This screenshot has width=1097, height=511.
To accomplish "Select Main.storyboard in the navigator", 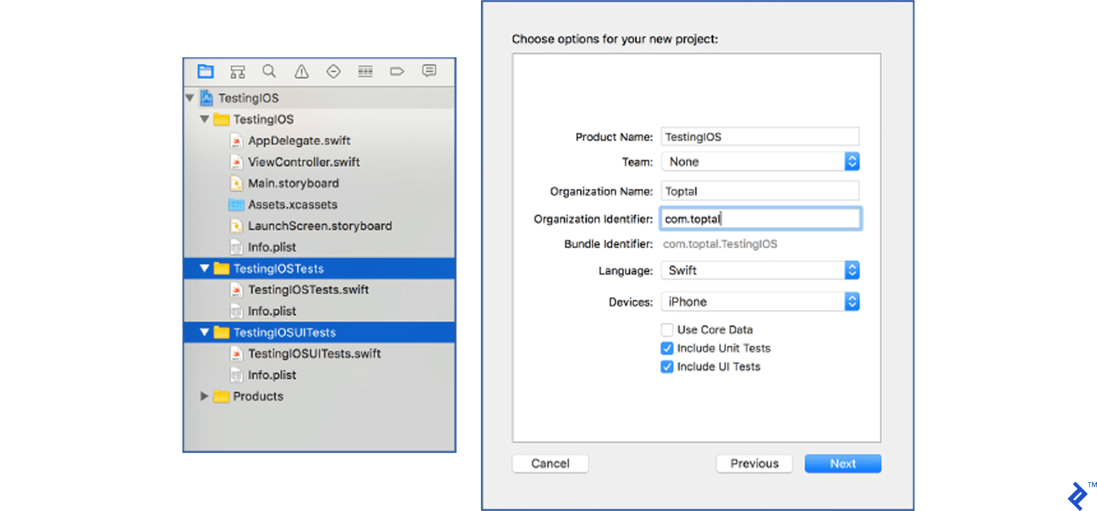I will [x=293, y=184].
